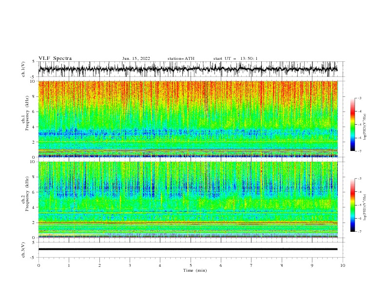Click the lower PSD color bar
The height and width of the screenshot is (298, 386).
click(x=352, y=205)
